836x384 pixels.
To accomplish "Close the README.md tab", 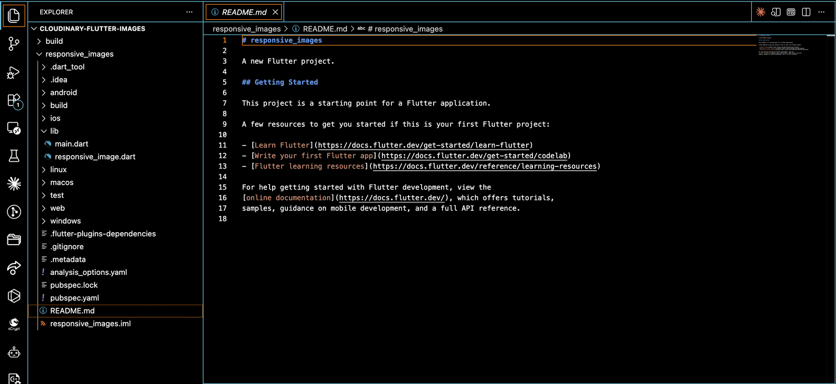I will click(x=275, y=12).
